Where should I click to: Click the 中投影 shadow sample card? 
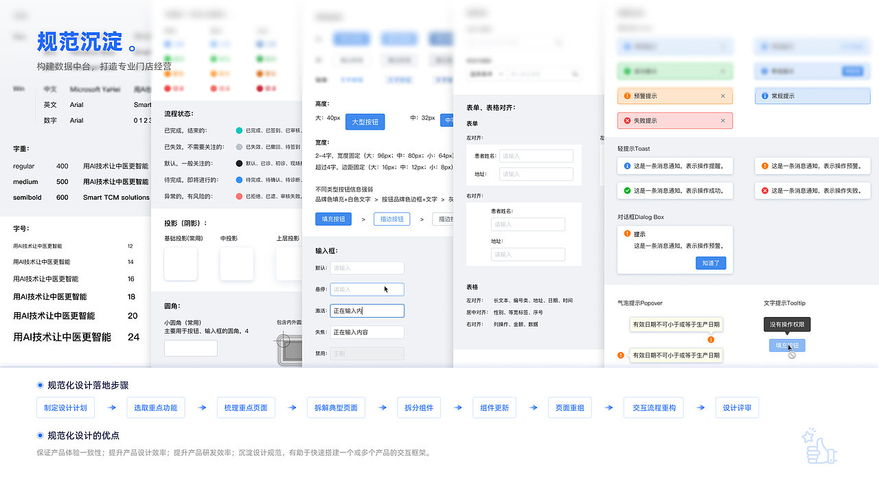click(237, 264)
